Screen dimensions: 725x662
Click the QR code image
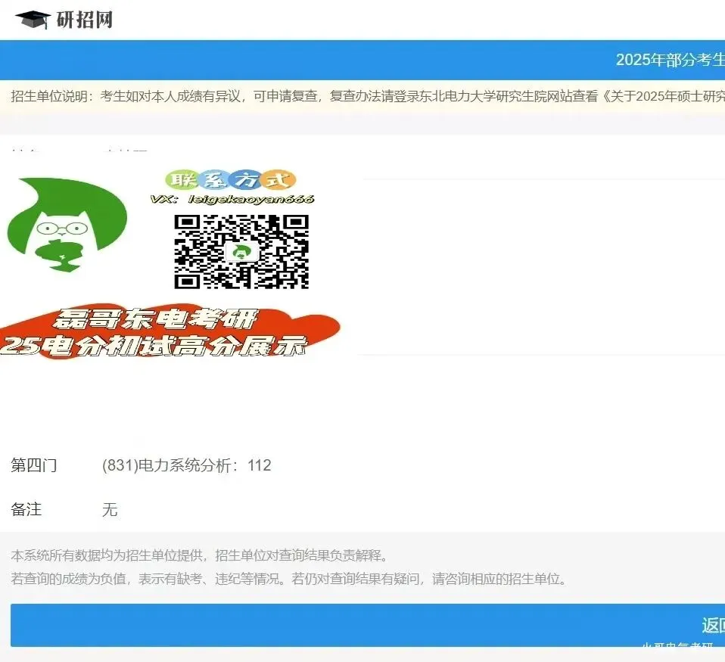point(241,251)
